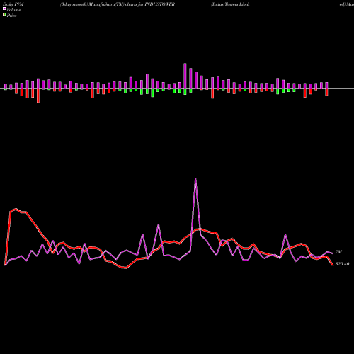Screen dimensions: 354x354
Task: Click the 'Indus Towers Limit' company name text
Action: [x=230, y=4]
